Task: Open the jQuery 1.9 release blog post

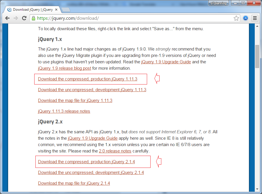Action: click(x=64, y=68)
